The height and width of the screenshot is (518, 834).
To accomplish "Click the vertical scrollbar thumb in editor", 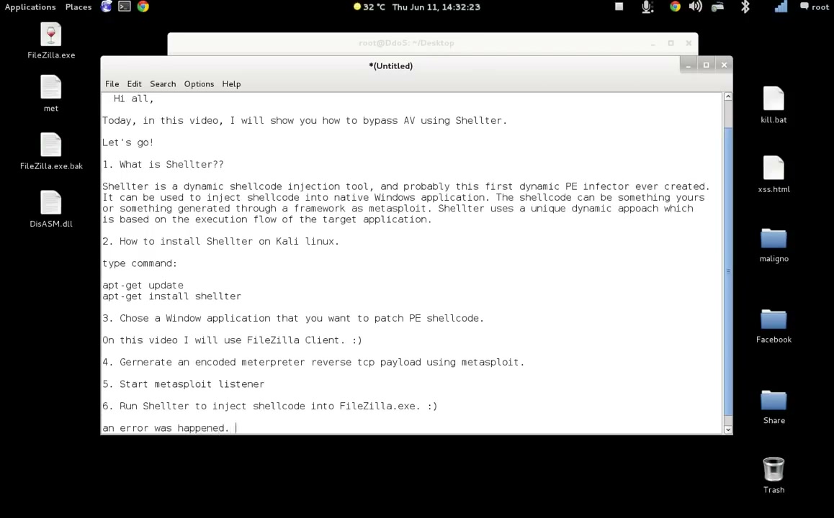I will pos(727,271).
